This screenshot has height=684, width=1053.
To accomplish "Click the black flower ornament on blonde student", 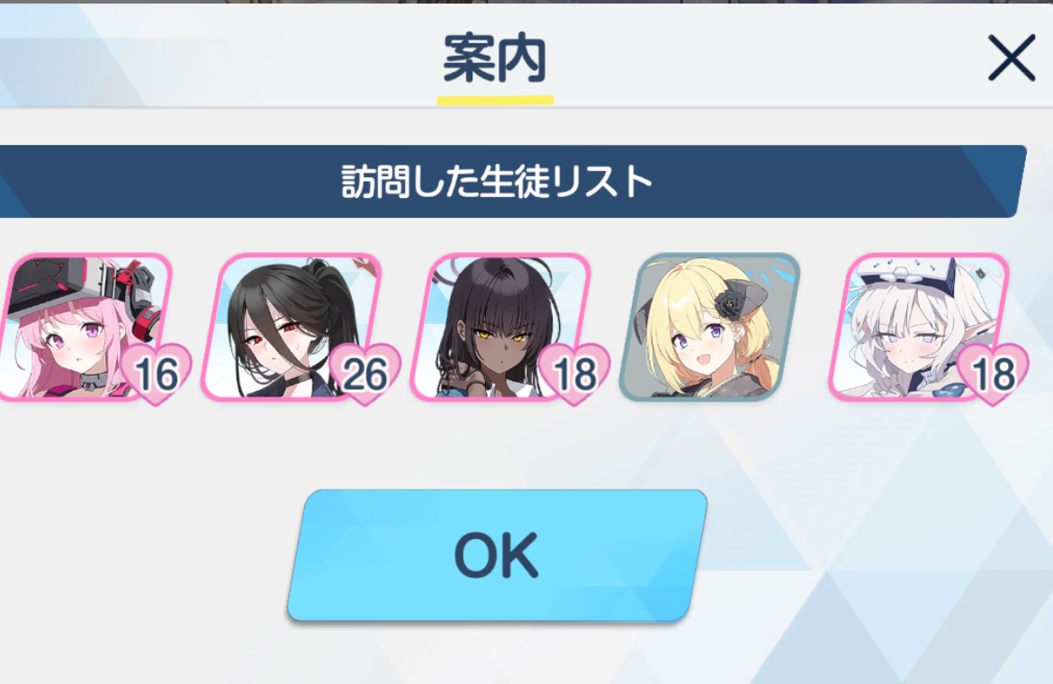I will point(729,305).
